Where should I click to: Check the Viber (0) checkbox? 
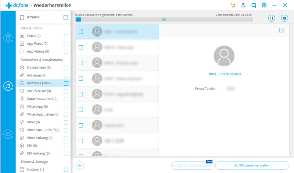click(x=66, y=123)
